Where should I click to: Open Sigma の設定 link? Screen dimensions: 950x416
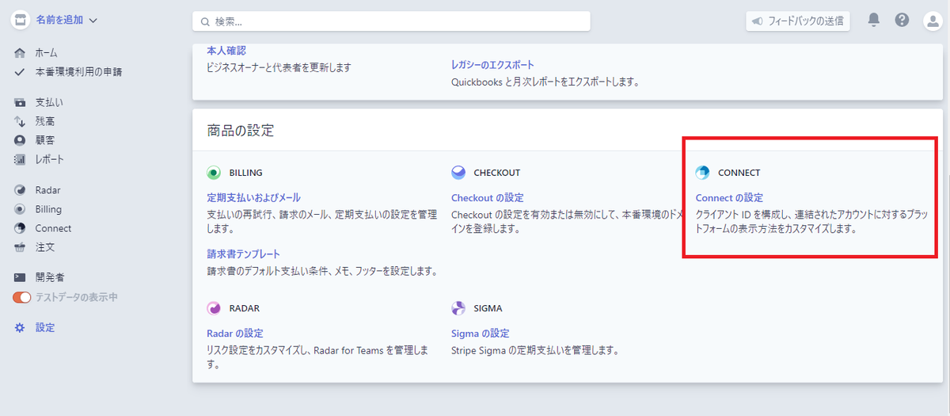coord(481,333)
